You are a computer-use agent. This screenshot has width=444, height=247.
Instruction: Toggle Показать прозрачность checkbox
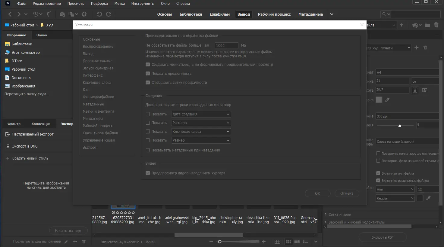click(x=148, y=74)
